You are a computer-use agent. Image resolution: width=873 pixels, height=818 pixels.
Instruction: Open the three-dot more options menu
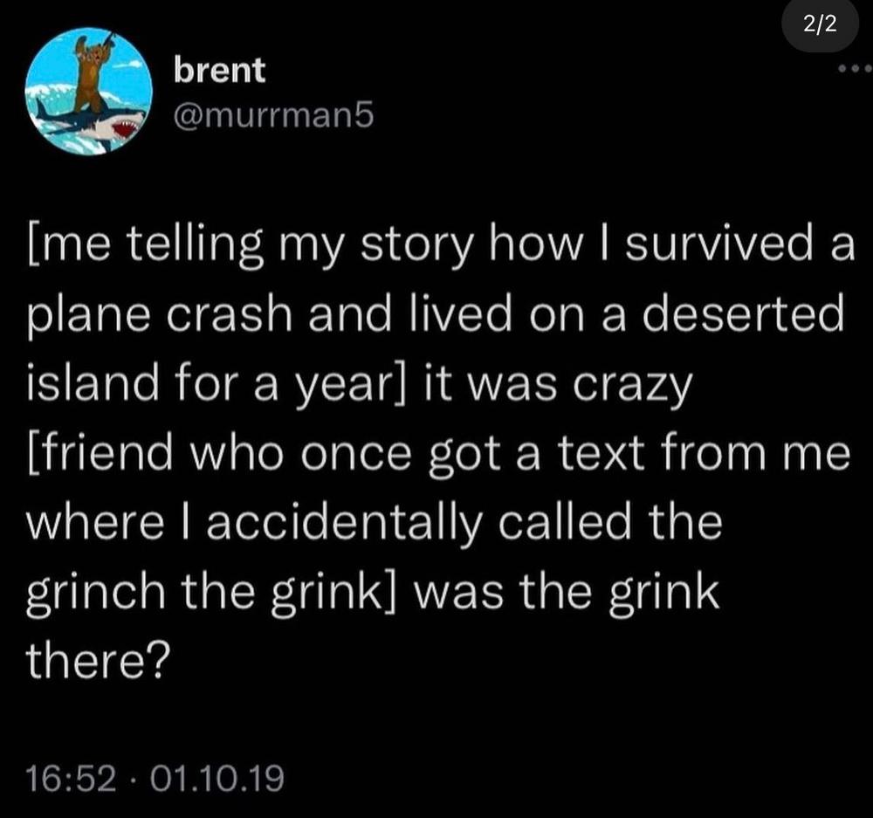[856, 70]
